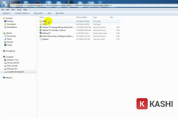
Task: Go back with the Back arrow button
Action: 2,5
